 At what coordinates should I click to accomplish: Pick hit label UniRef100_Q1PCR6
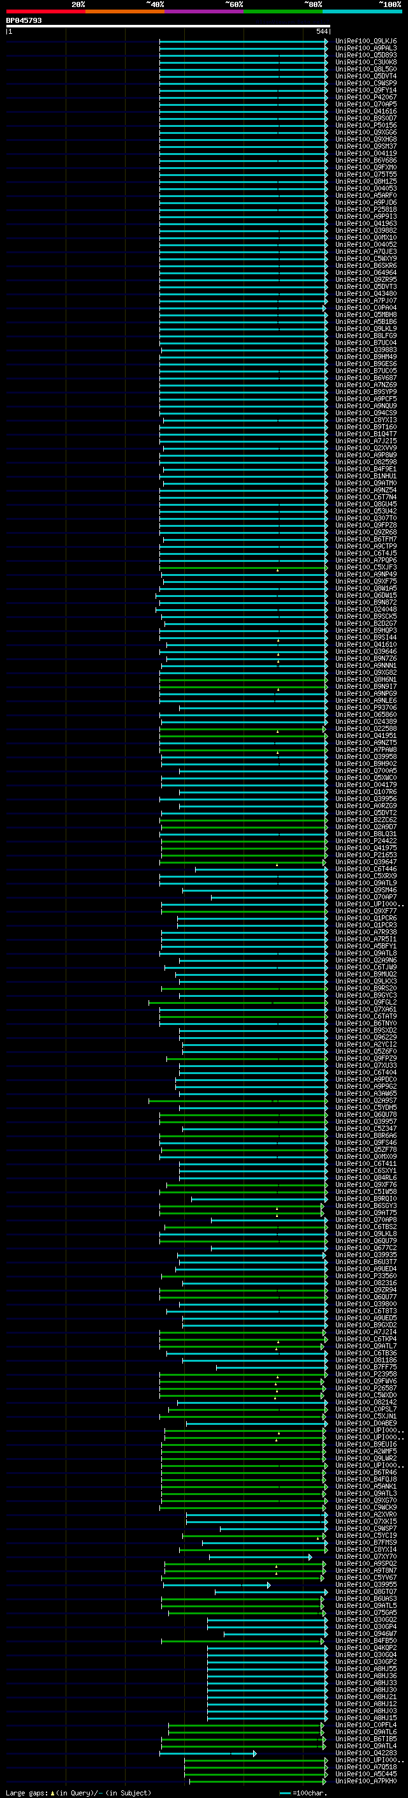pyautogui.click(x=366, y=918)
